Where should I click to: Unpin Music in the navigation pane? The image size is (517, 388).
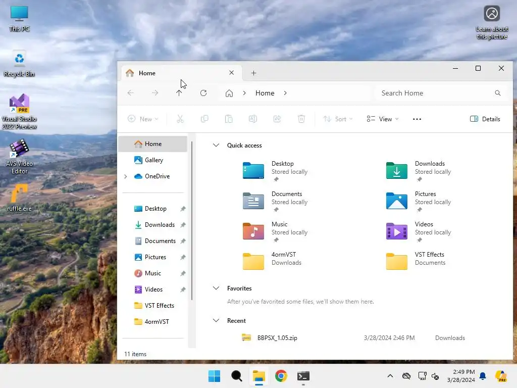[x=183, y=273]
